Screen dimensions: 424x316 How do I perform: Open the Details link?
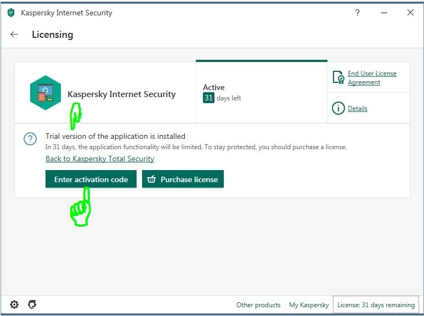[358, 109]
